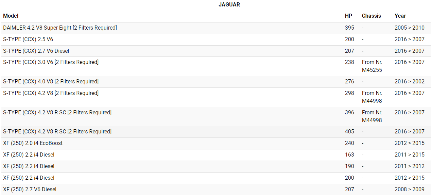This screenshot has height=195, width=431.
Task: Select S-TYPE (CCX) 3.0 V6 model text
Action: (51, 62)
